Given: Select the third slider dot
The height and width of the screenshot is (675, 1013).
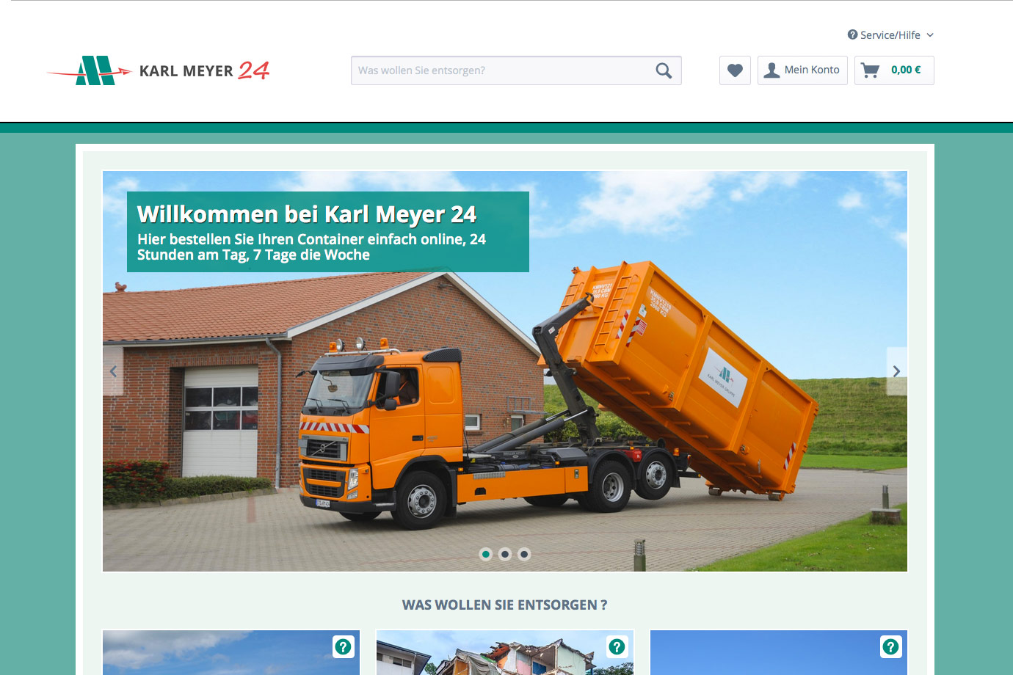Looking at the screenshot, I should (x=524, y=554).
